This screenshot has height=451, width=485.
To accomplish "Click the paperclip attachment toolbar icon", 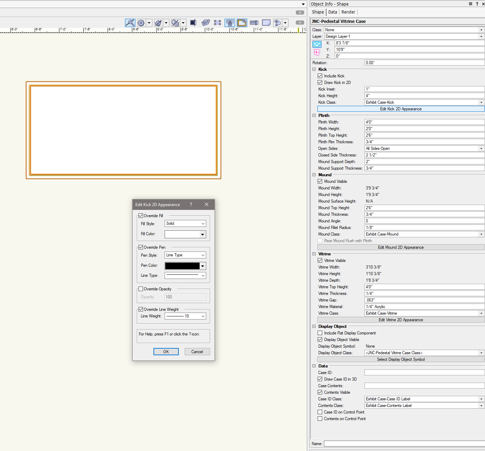I will (229, 23).
